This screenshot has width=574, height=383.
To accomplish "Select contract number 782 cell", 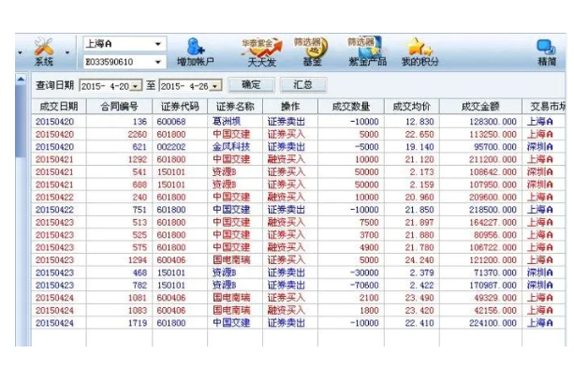I will (119, 285).
